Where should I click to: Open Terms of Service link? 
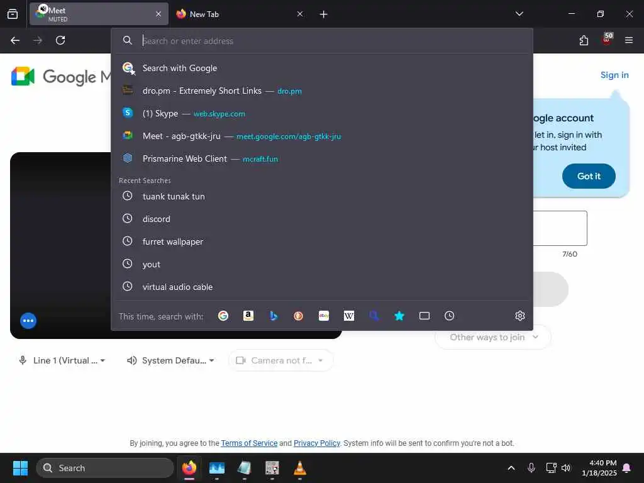coord(249,443)
